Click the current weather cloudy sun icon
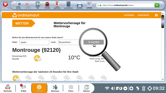This screenshot has width=166, height=93. click(x=38, y=58)
